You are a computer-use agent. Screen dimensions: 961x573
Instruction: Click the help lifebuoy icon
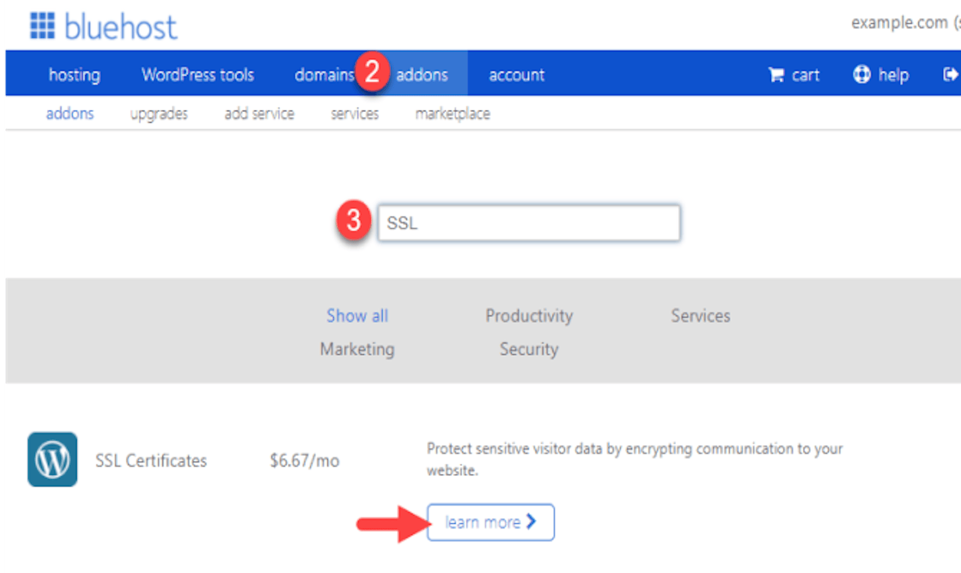point(861,74)
